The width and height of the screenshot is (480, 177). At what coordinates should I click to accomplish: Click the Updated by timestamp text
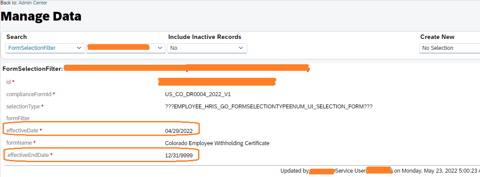pos(380,171)
